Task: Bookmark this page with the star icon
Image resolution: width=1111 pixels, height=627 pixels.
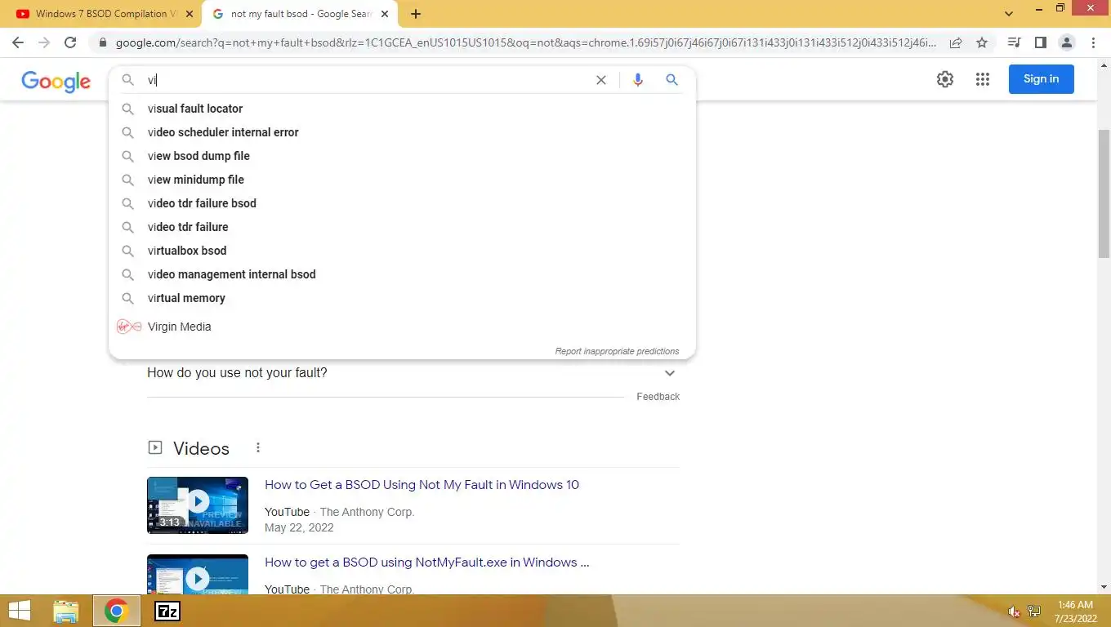Action: click(982, 42)
